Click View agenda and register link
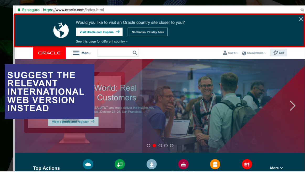305x172 pixels. pyautogui.click(x=73, y=121)
